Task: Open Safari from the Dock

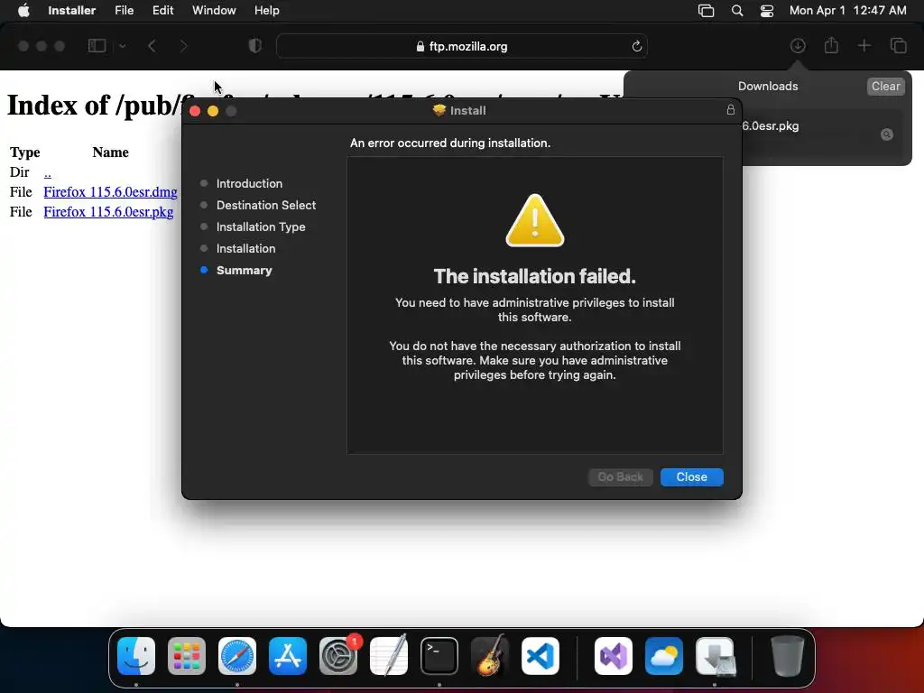Action: point(237,656)
